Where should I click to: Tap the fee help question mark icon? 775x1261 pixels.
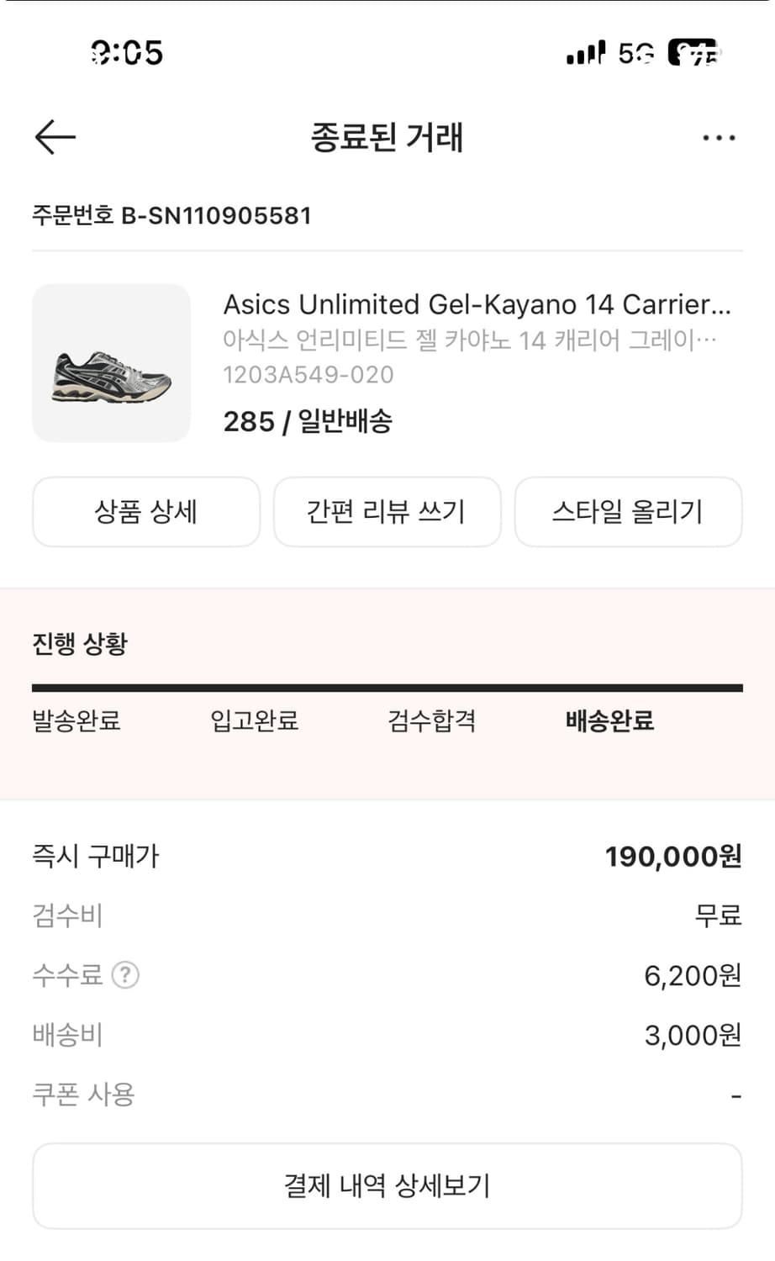(x=125, y=975)
